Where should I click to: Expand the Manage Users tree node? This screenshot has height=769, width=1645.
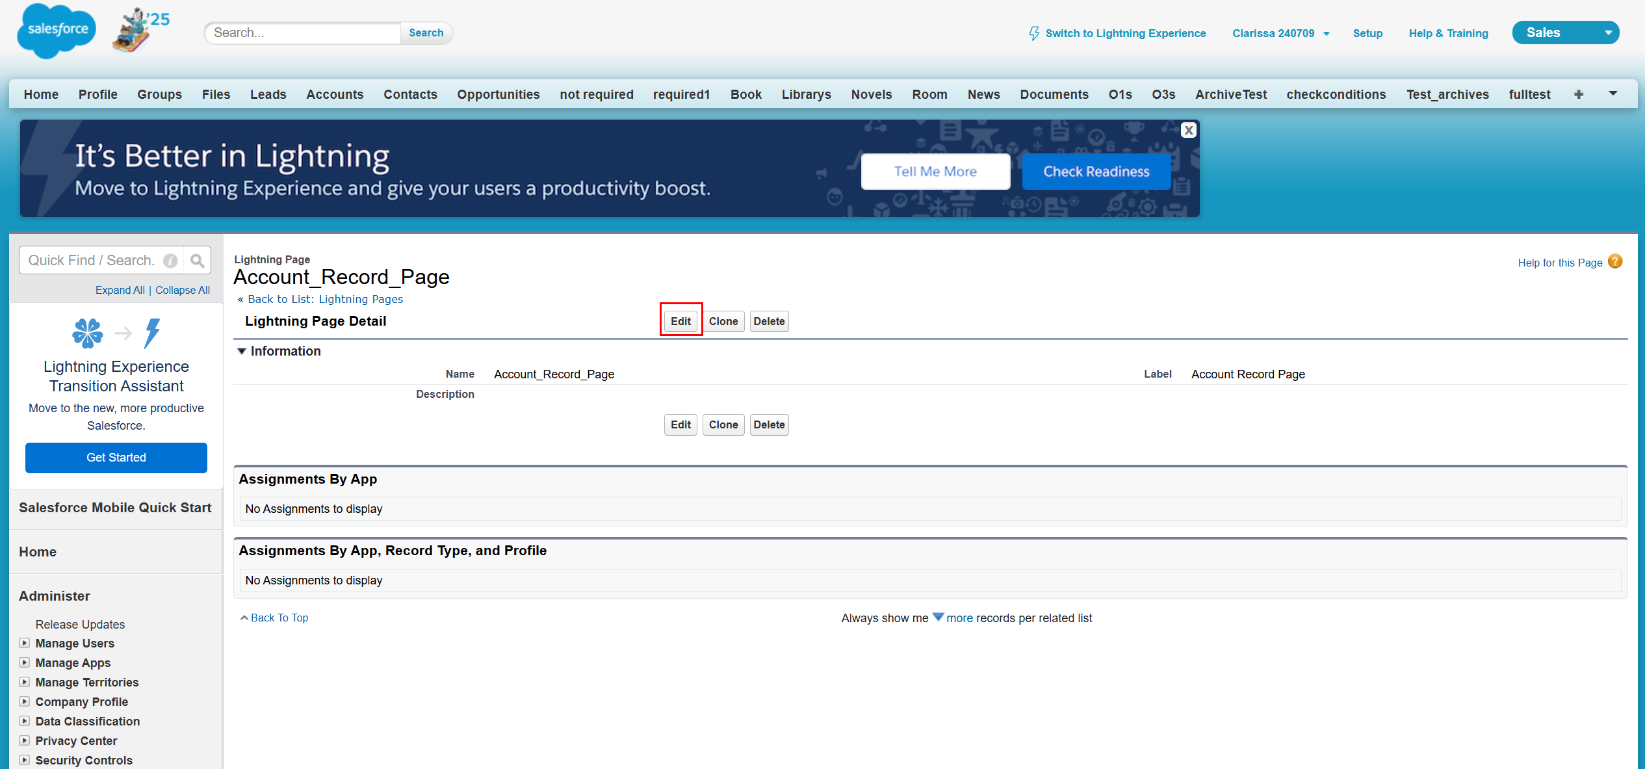[x=25, y=643]
